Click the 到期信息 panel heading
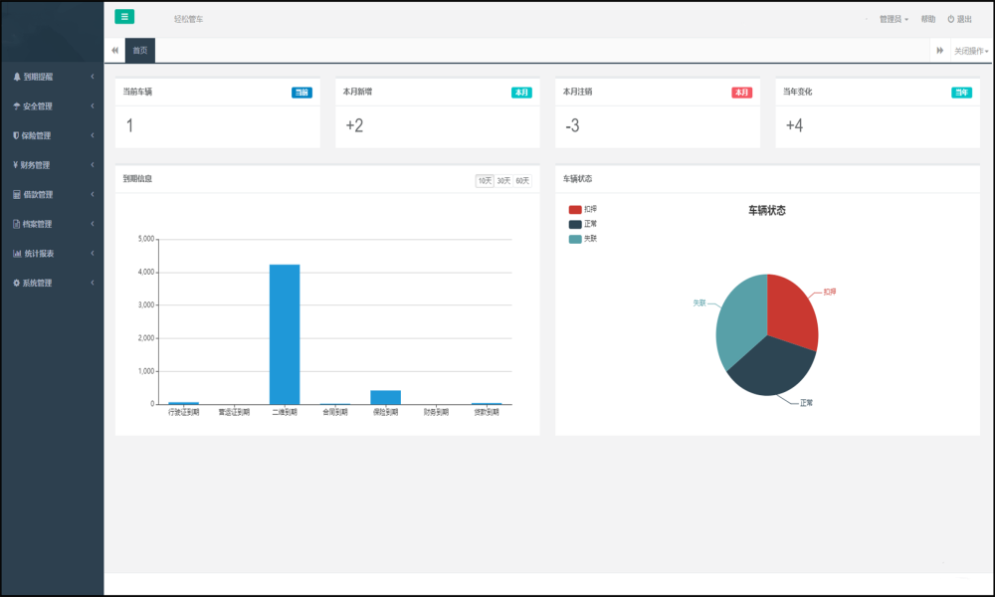Viewport: 995px width, 597px height. click(x=137, y=179)
